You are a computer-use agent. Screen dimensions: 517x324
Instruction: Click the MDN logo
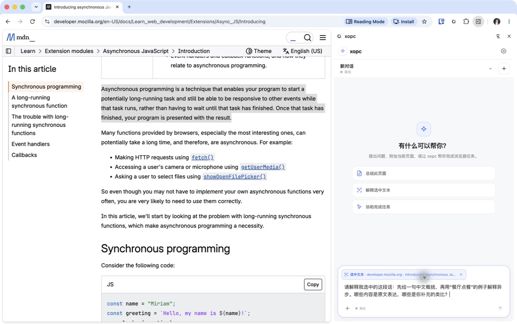point(21,38)
